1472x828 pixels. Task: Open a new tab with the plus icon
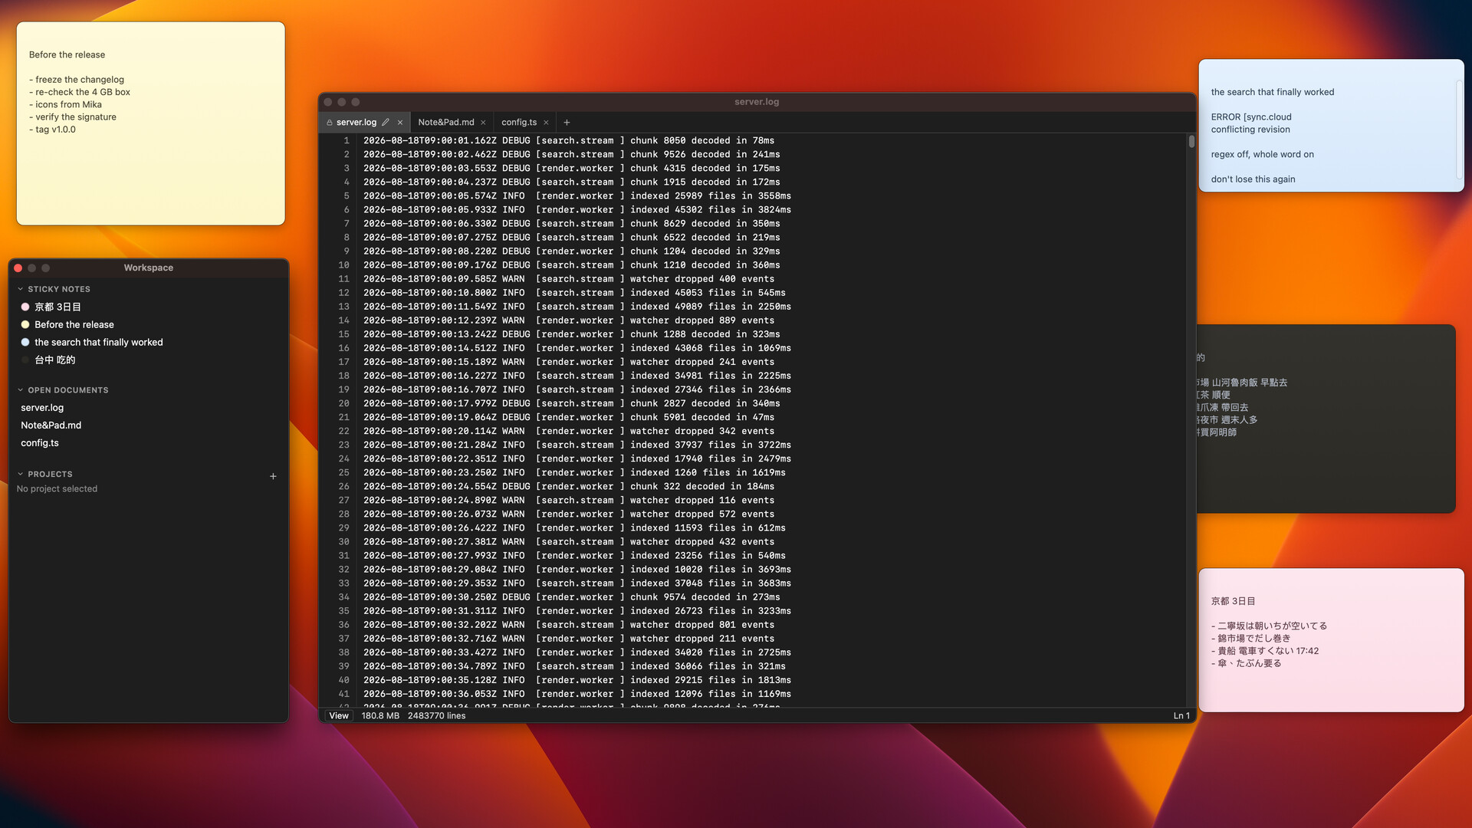(567, 123)
